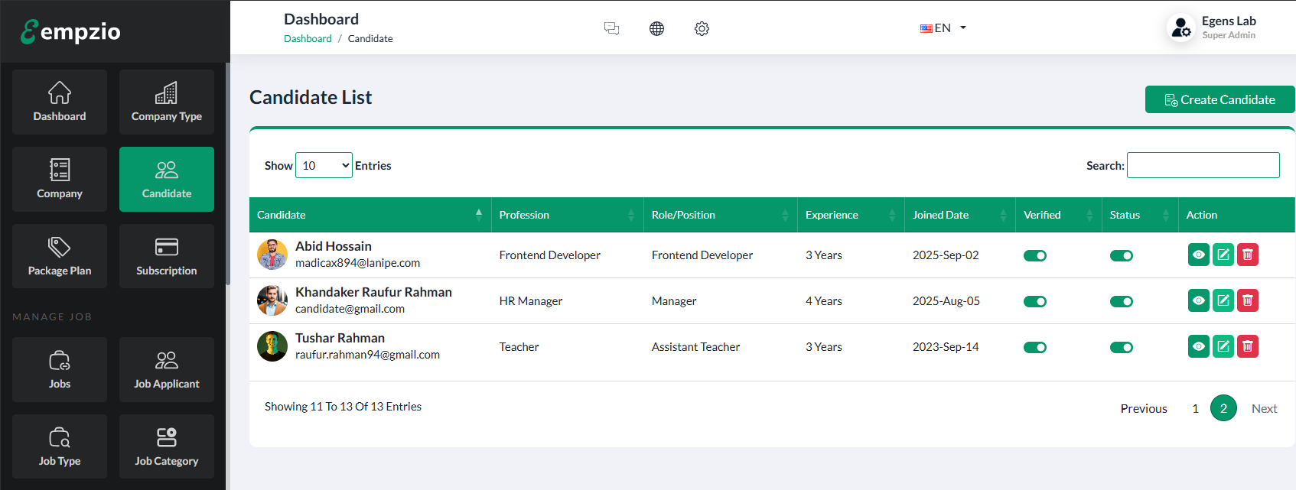Follow the Dashboard breadcrumb link

[308, 39]
